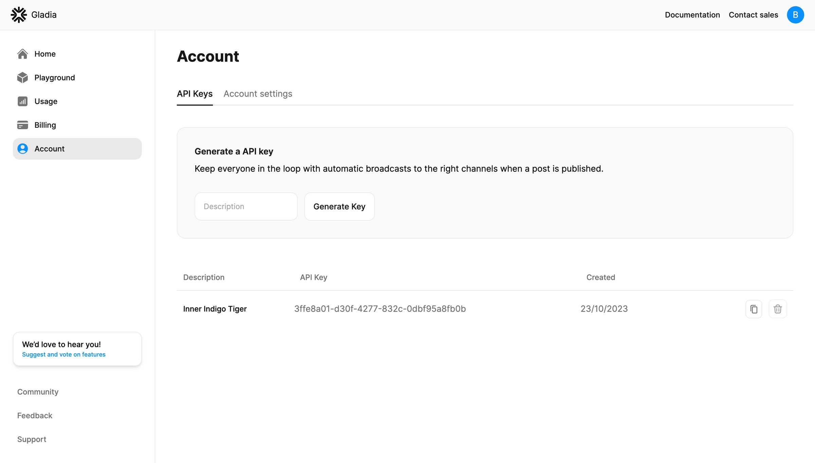Screen dimensions: 815x463
Task: Select the Usage chart icon
Action: pos(22,101)
